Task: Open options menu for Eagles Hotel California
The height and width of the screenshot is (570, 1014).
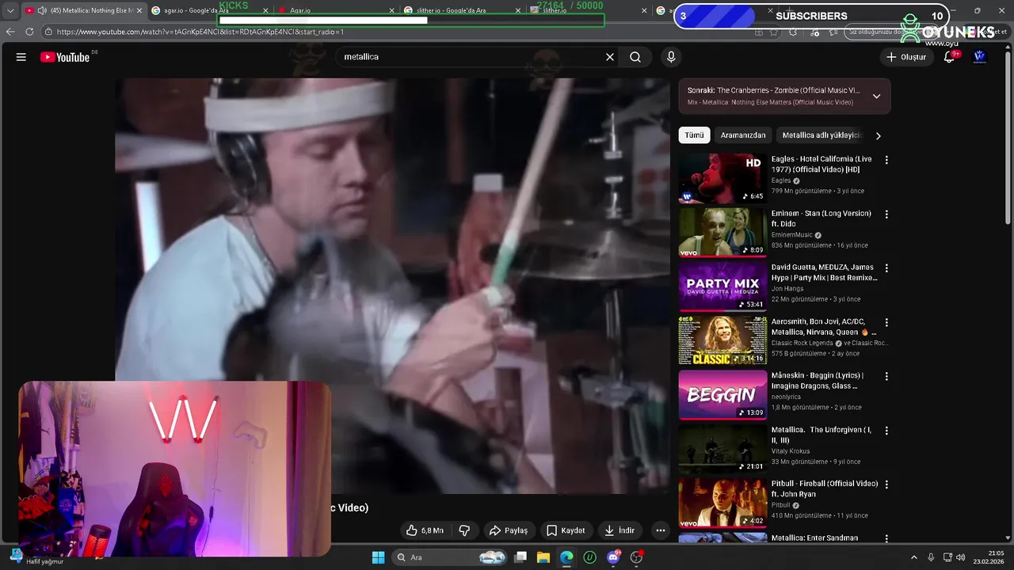Action: point(886,160)
